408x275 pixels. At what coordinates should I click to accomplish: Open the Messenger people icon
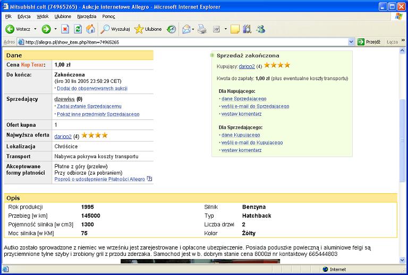[260, 29]
